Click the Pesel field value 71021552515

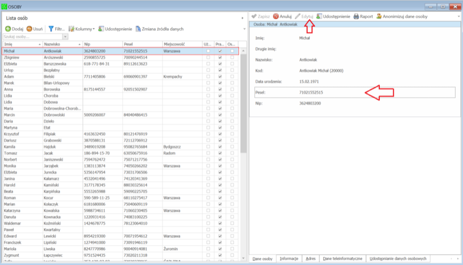(311, 92)
